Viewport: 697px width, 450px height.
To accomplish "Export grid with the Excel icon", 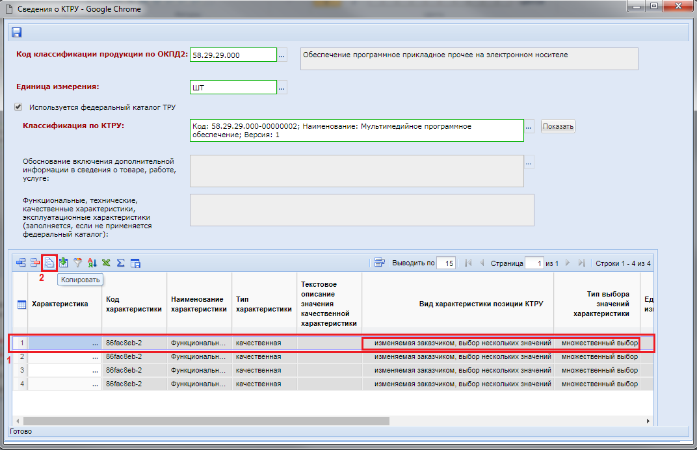I will click(x=106, y=263).
